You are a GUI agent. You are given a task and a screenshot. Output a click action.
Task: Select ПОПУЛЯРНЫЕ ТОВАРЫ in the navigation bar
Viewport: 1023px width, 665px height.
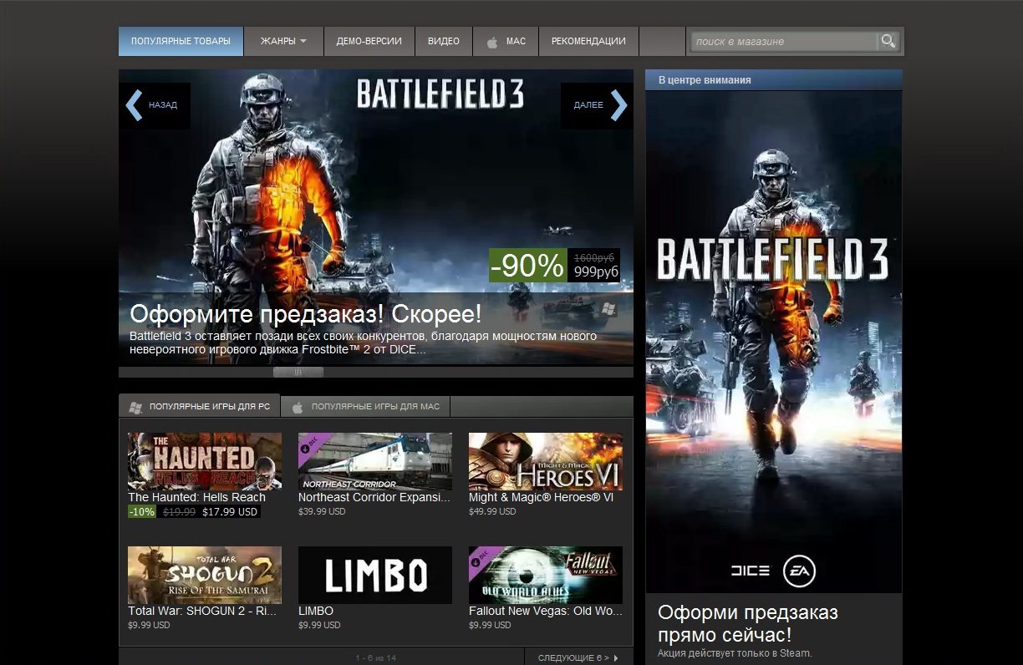click(x=181, y=41)
